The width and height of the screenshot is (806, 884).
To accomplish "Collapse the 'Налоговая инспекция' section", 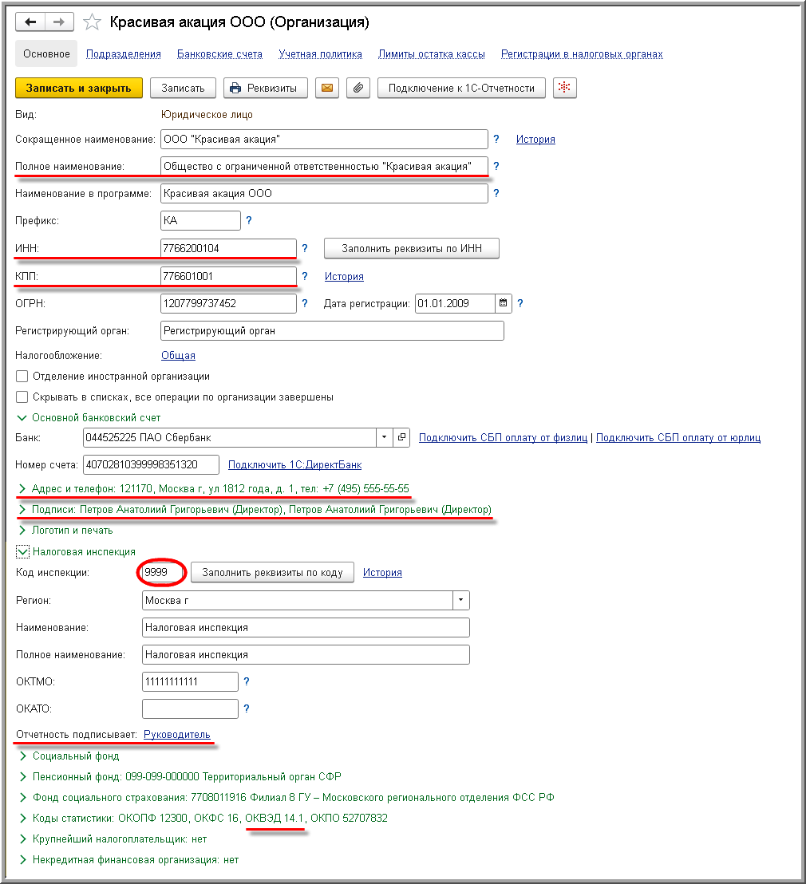I will [x=22, y=551].
